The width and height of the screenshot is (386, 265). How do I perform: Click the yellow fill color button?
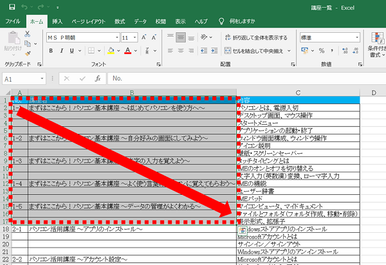click(112, 50)
